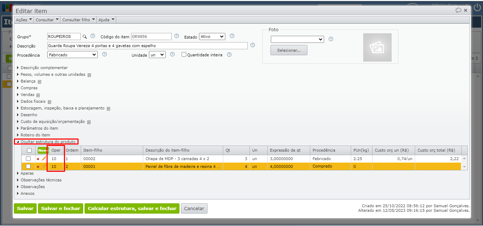Click the Código do item field
This screenshot has height=226, width=483.
pyautogui.click(x=151, y=36)
